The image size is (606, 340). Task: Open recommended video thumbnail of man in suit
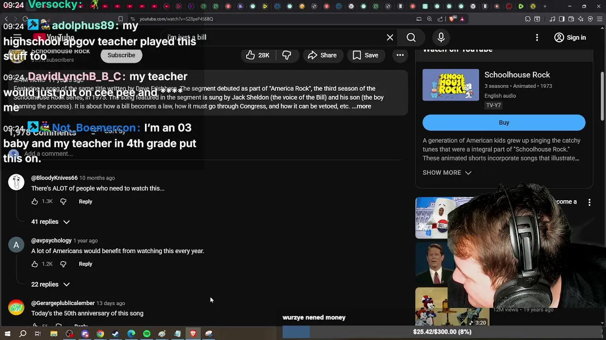click(432, 263)
